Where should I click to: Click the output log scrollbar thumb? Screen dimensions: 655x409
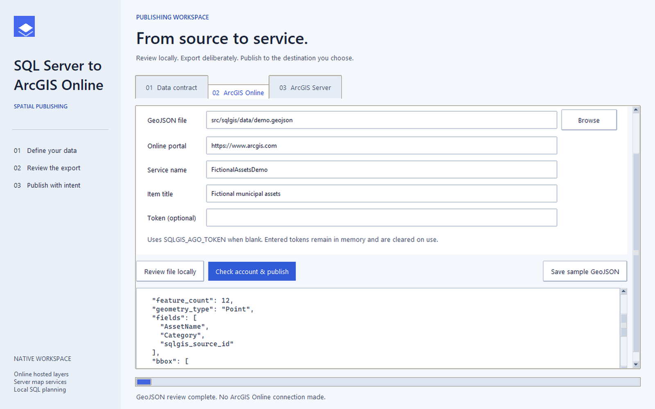pyautogui.click(x=623, y=325)
